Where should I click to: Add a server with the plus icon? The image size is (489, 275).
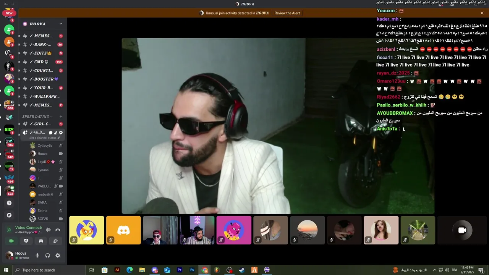click(x=9, y=203)
